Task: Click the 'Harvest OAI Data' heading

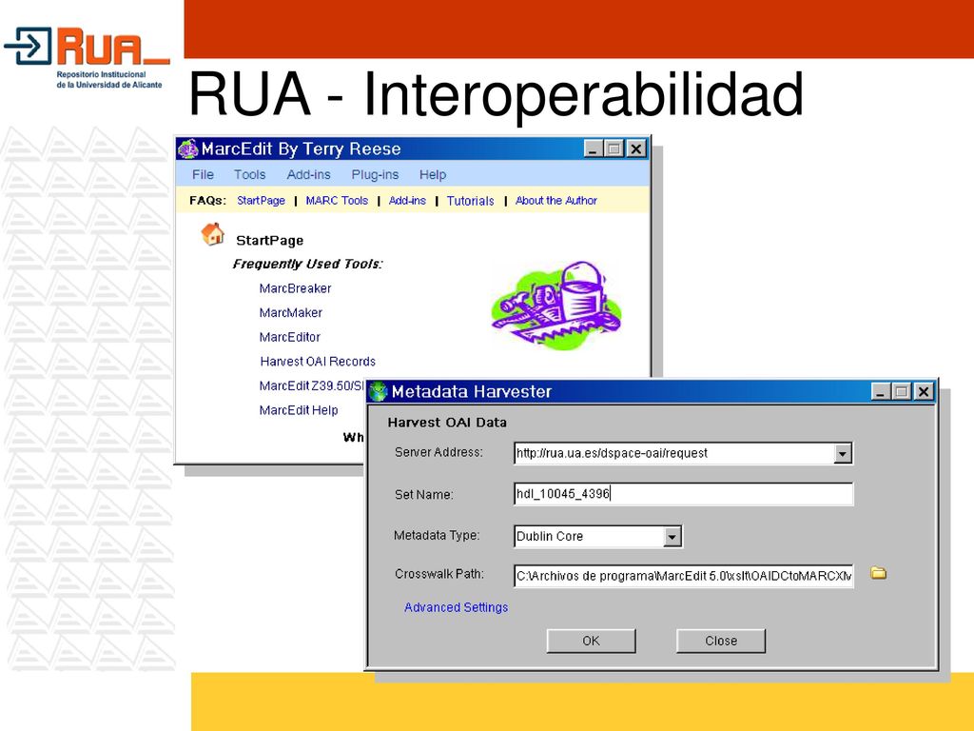Action: click(447, 423)
